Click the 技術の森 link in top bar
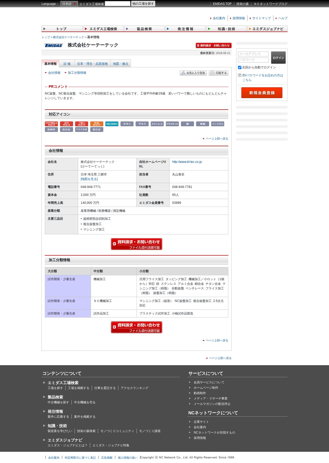 tap(242, 4)
